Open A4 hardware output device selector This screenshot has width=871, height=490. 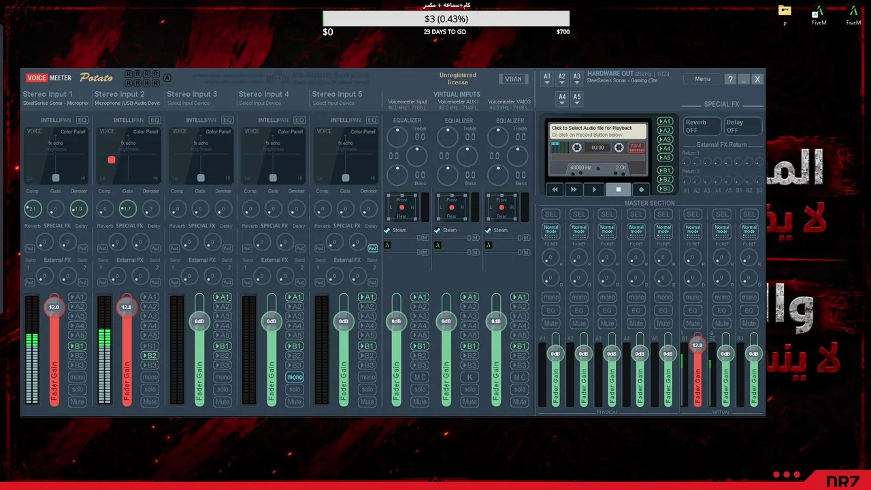click(x=561, y=99)
